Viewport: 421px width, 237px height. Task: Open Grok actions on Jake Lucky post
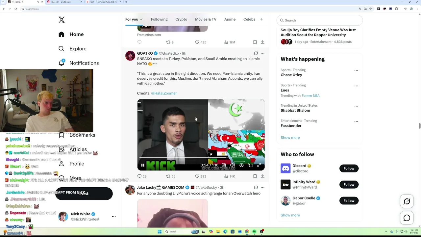[x=256, y=188]
